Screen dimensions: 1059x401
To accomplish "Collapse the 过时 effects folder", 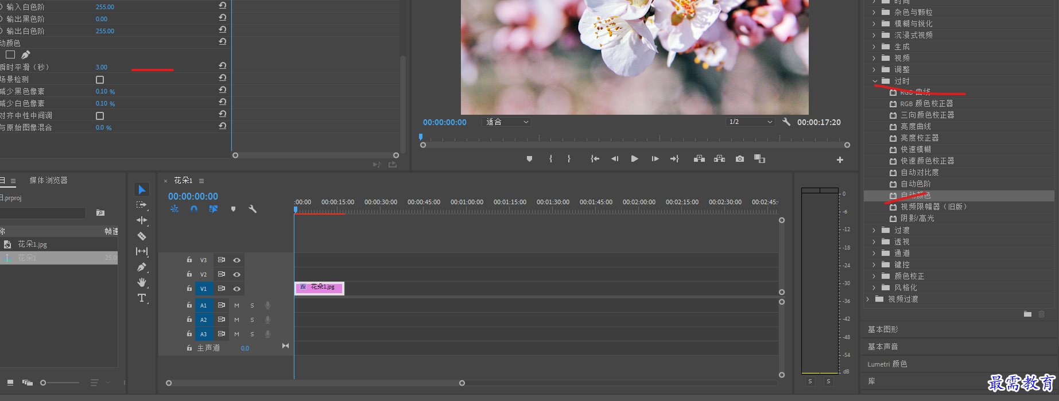I will [x=875, y=81].
